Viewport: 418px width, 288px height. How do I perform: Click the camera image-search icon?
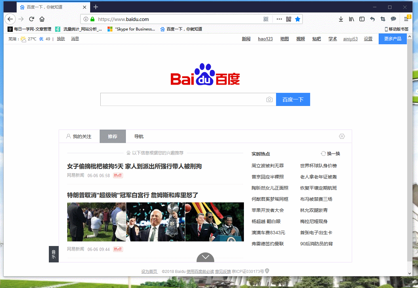[x=269, y=99]
